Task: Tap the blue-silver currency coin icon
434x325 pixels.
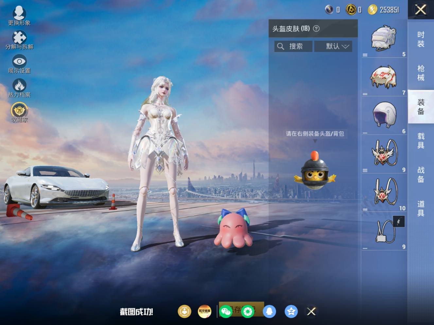Action: pos(329,9)
